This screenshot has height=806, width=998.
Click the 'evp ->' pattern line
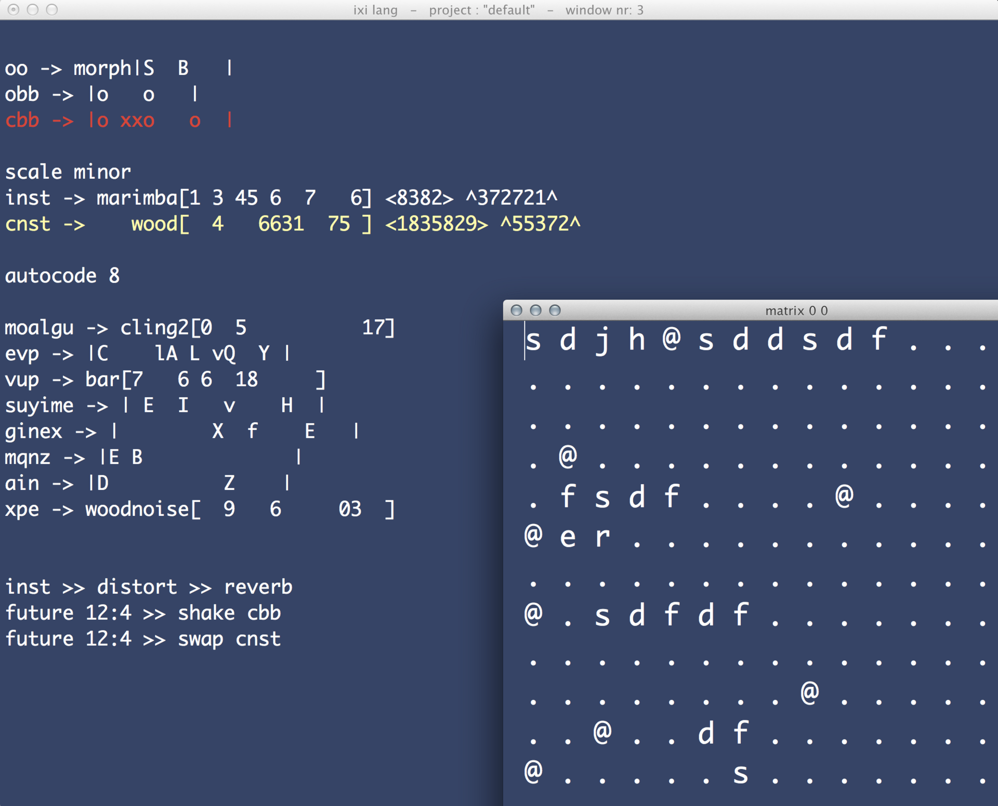[x=148, y=354]
